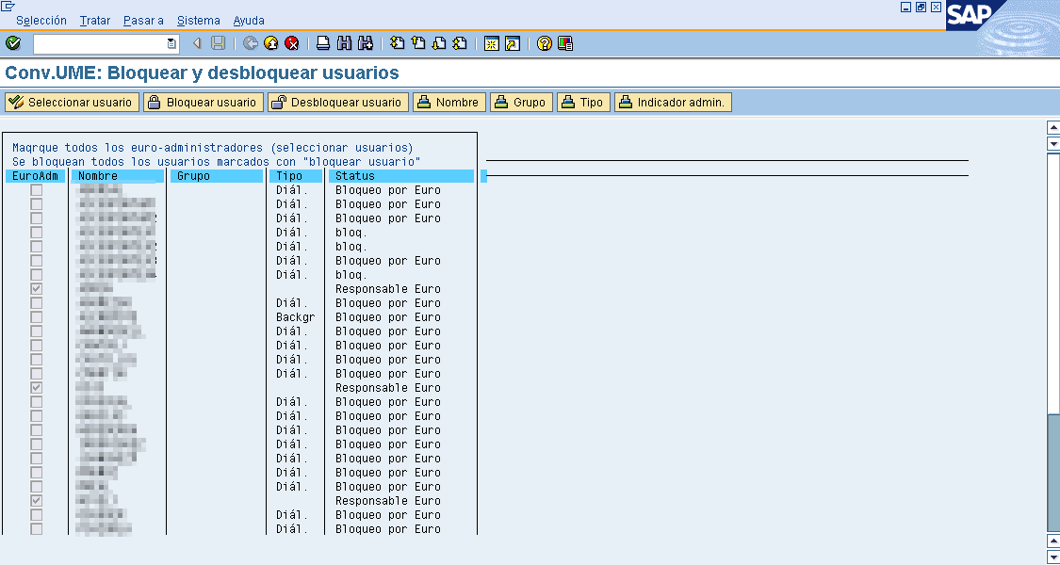Click the green Enter checkmark icon
Viewport: 1060px width, 565px height.
tap(13, 43)
